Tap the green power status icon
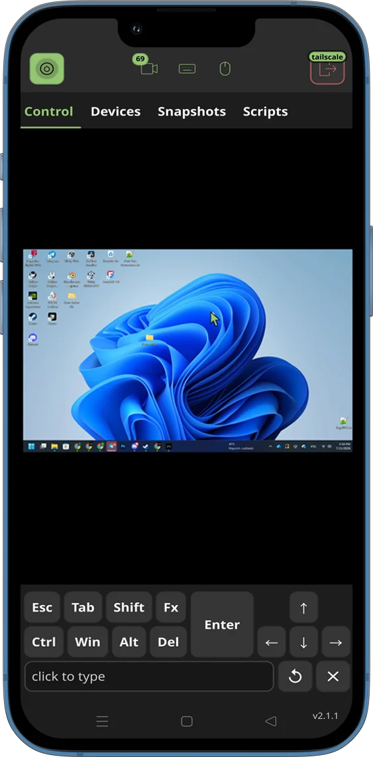Viewport: 373px width, 757px height. click(x=47, y=68)
